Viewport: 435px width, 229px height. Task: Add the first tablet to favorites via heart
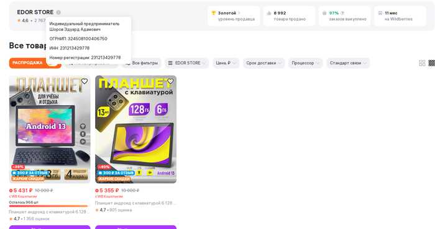(x=85, y=81)
